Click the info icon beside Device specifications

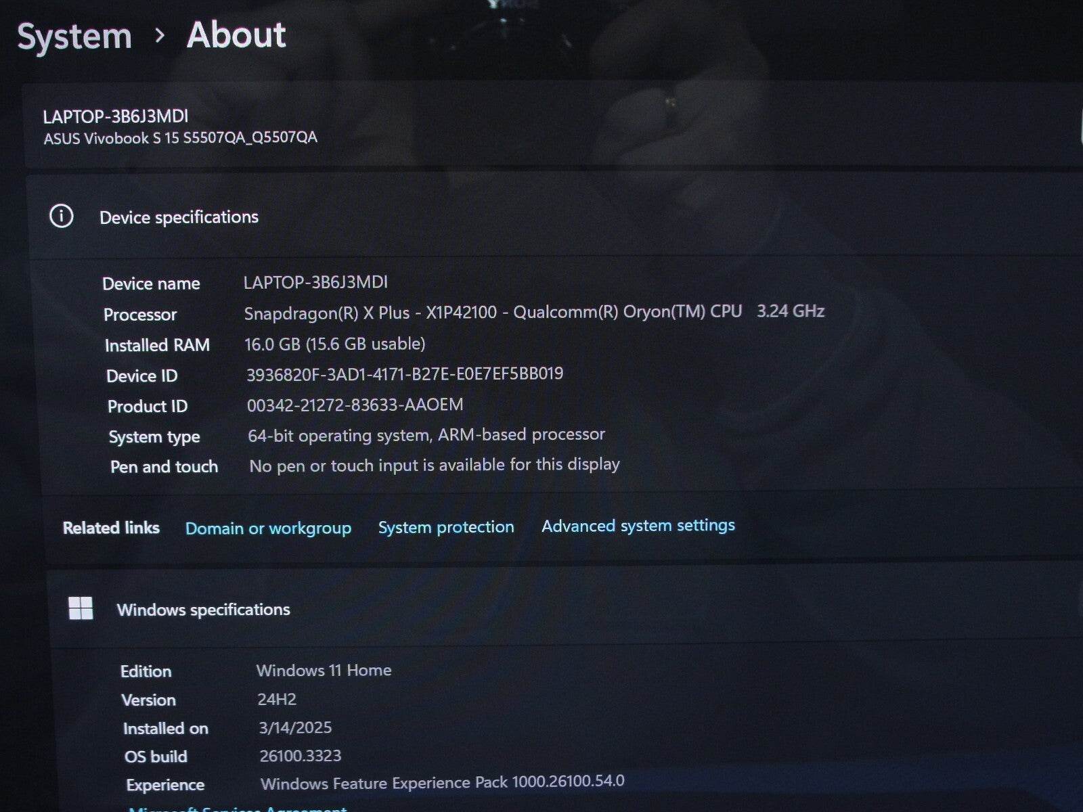point(62,217)
